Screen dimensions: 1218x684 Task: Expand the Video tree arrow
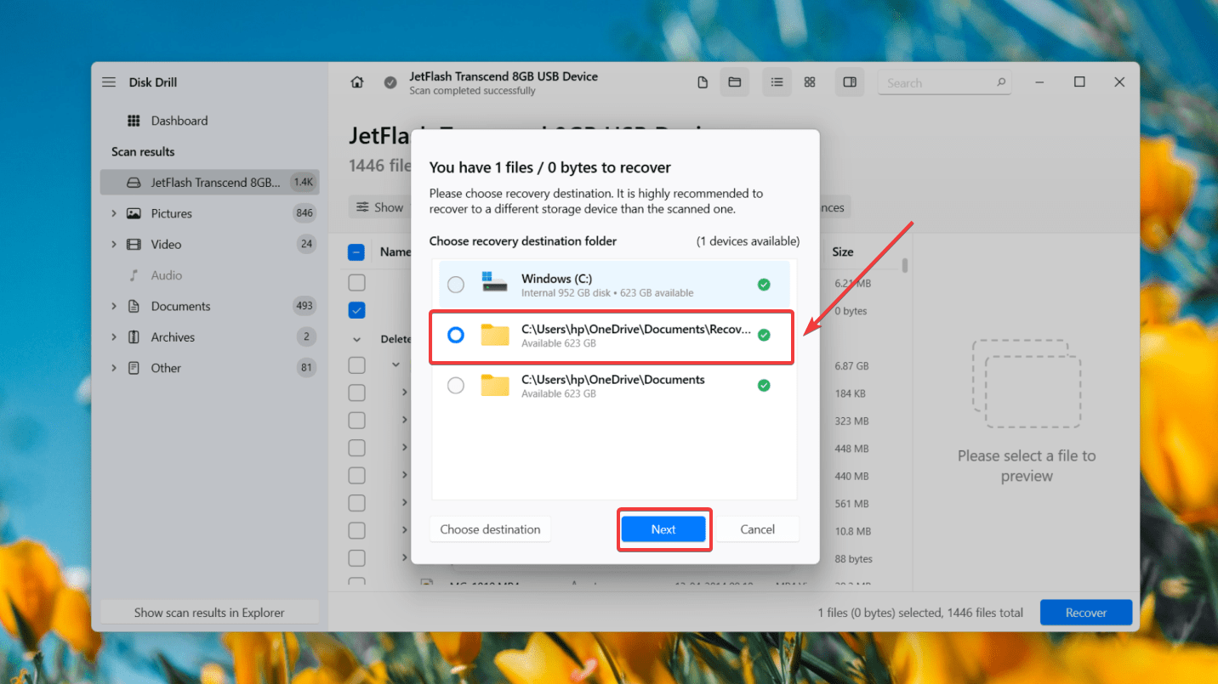click(114, 244)
